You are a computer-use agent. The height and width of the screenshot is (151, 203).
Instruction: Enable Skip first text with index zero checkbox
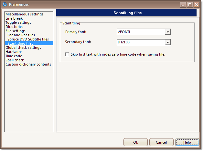point(67,54)
